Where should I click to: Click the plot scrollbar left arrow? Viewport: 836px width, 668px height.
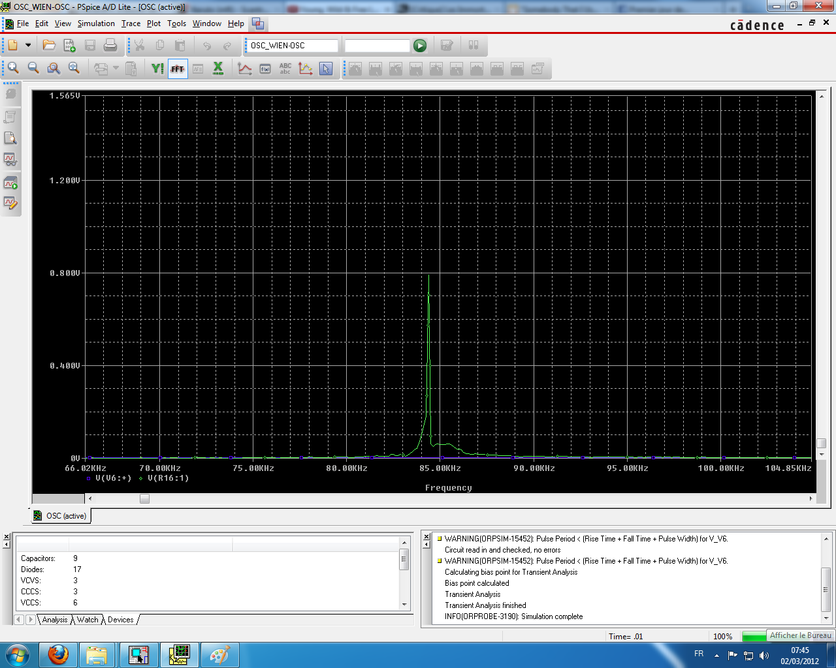coord(90,498)
